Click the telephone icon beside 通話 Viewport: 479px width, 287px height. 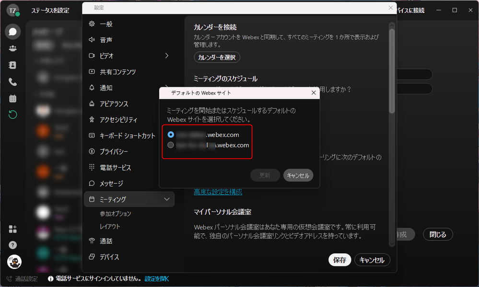point(92,241)
